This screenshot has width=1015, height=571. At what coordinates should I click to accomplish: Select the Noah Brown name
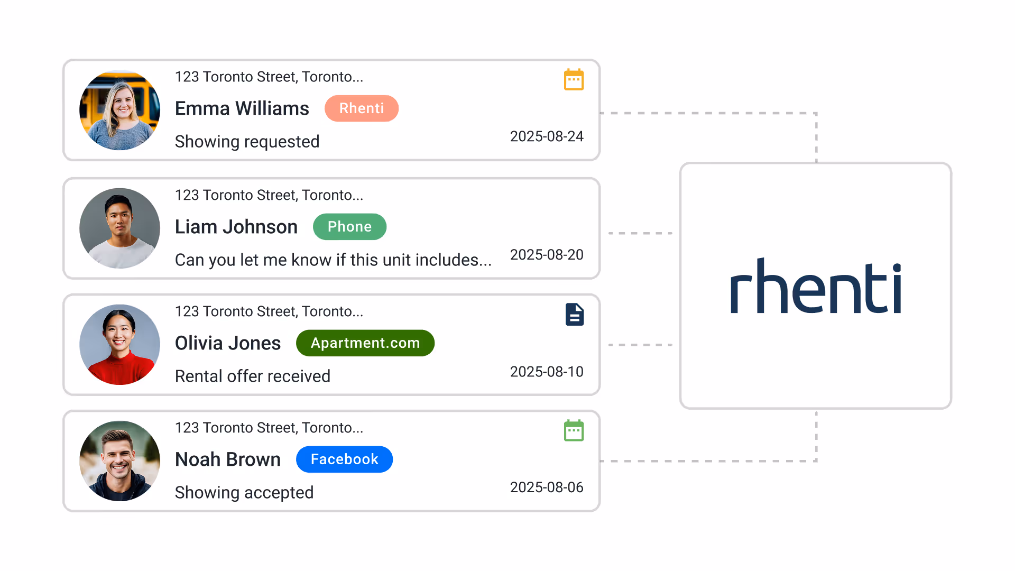coord(228,459)
